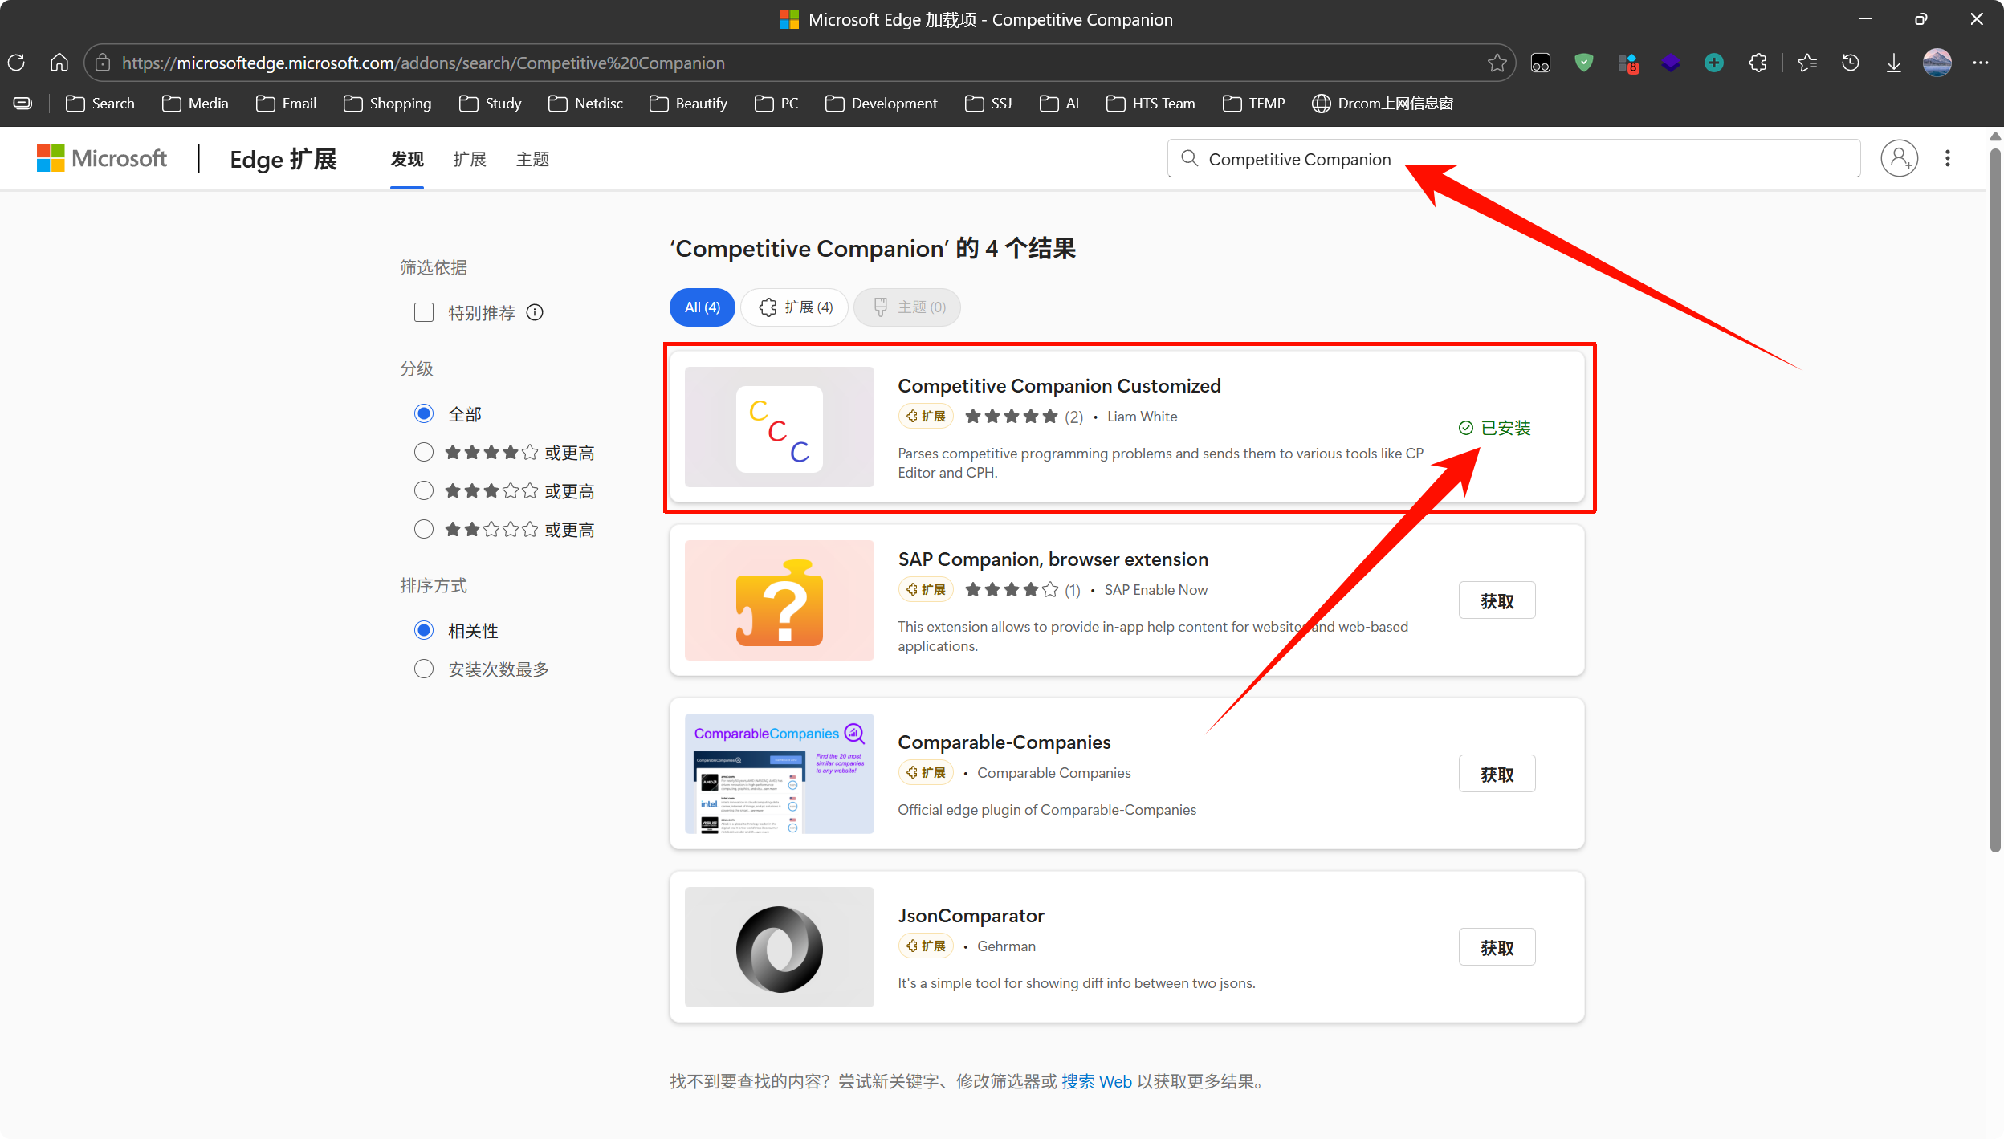Viewport: 2004px width, 1139px height.
Task: Sign in with the account circle icon
Action: 1900,158
